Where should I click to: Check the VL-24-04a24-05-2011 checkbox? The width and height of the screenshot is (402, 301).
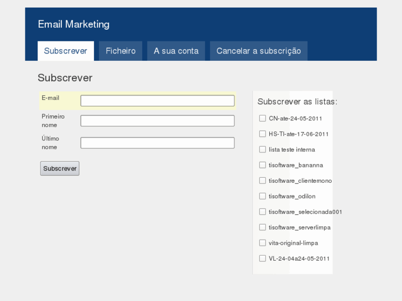263,258
